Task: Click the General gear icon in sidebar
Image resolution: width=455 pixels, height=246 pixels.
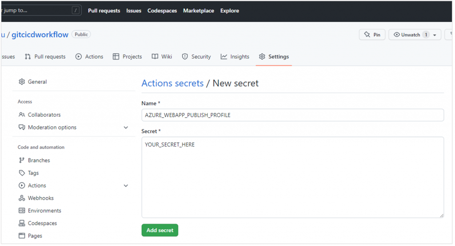Action: coord(22,82)
